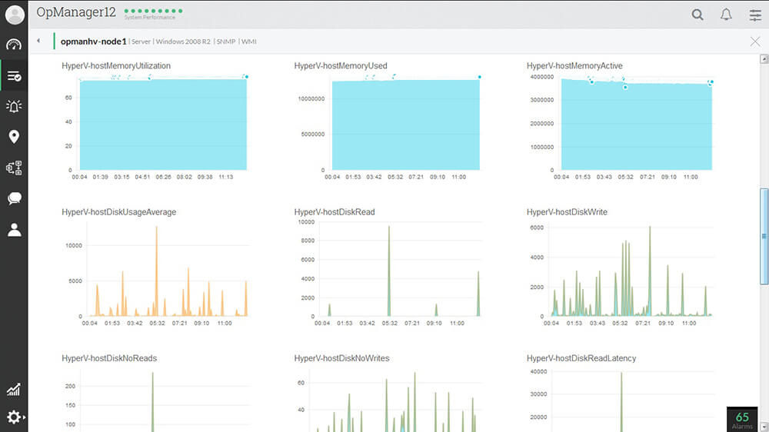Screen dimensions: 769x432
Task: Open the dashboard gauge icon in sidebar
Action: 14,45
